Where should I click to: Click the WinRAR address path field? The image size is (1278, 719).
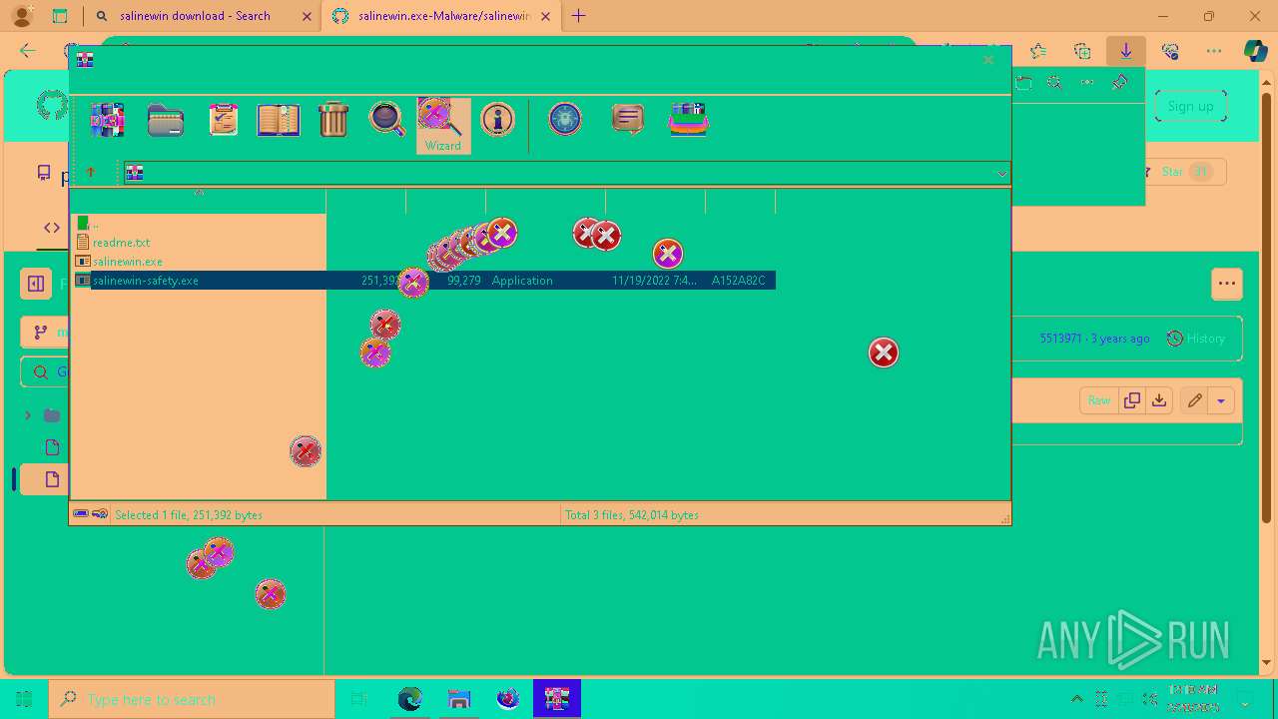coord(565,173)
